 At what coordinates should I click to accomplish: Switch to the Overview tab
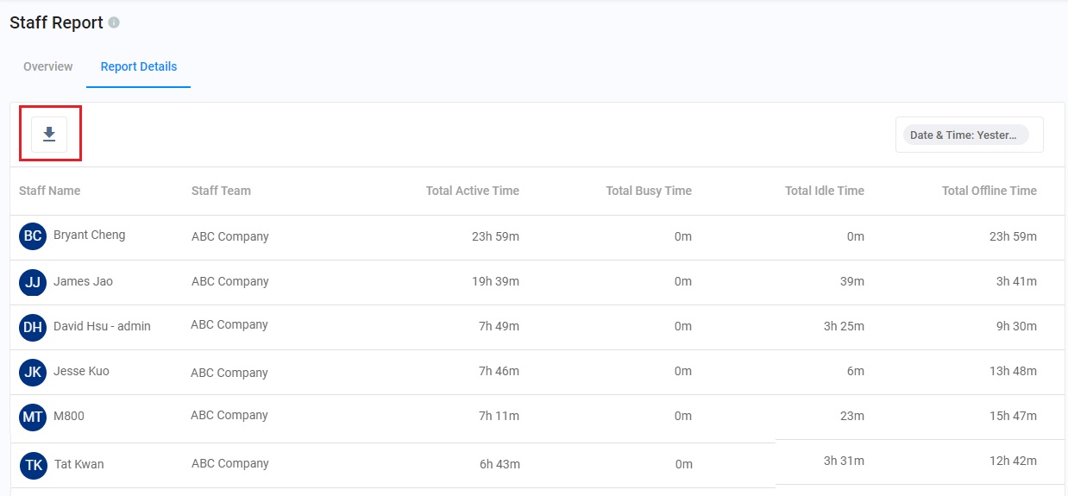click(x=48, y=66)
